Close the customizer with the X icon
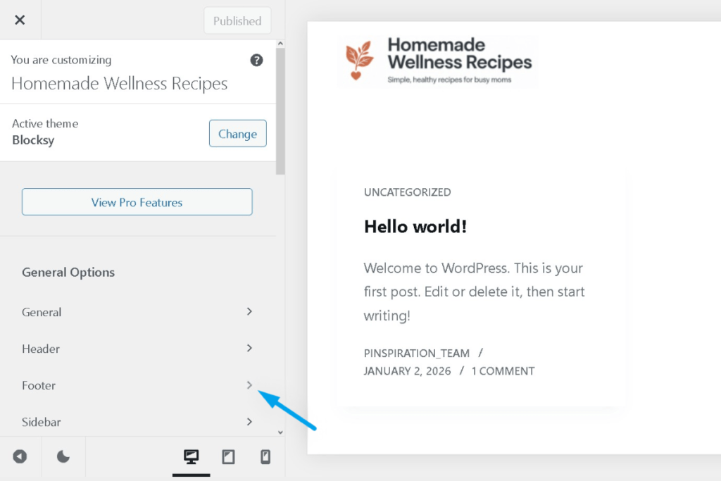Viewport: 721px width, 481px height. [x=20, y=20]
